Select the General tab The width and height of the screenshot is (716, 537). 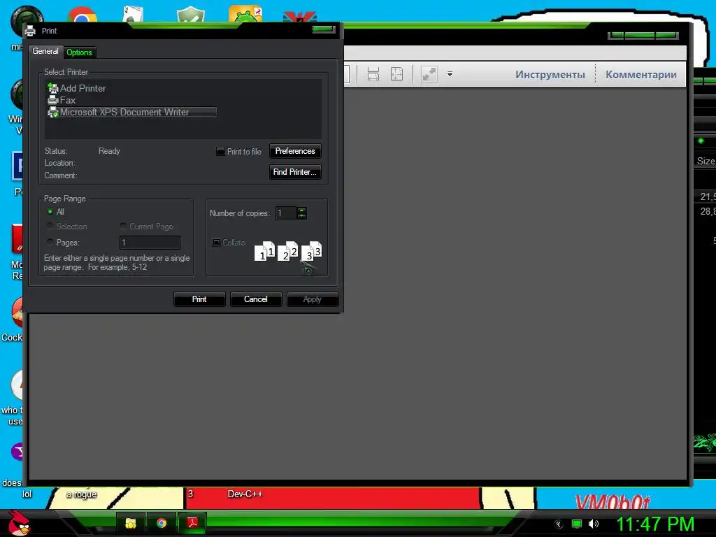[45, 51]
